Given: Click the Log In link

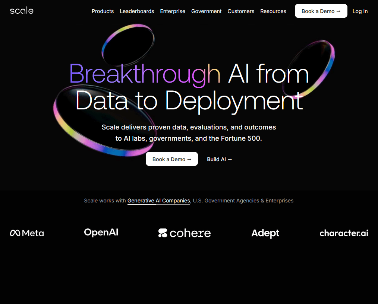Looking at the screenshot, I should click(360, 11).
